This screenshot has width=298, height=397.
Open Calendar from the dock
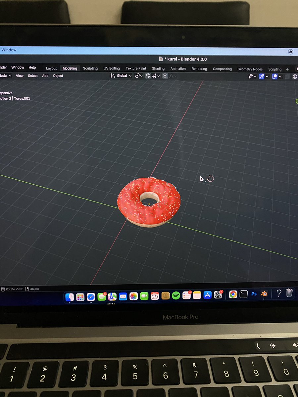click(x=155, y=296)
